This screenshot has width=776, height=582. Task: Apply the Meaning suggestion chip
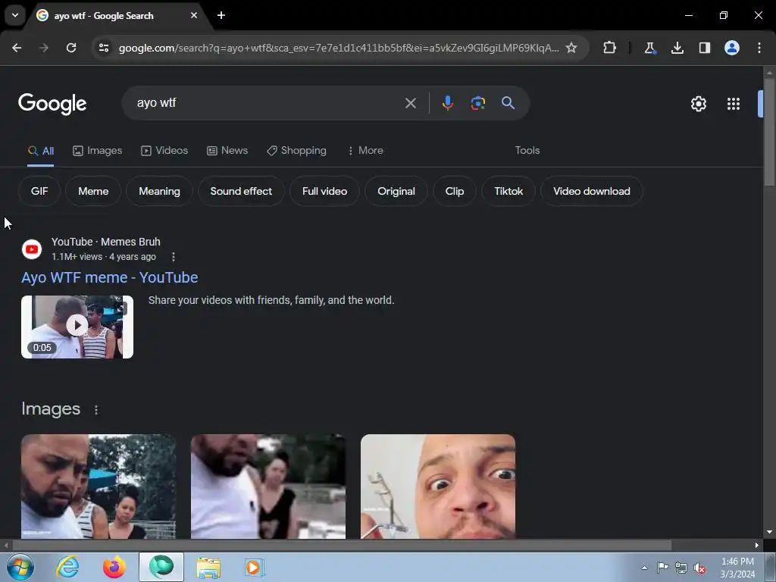(x=159, y=191)
